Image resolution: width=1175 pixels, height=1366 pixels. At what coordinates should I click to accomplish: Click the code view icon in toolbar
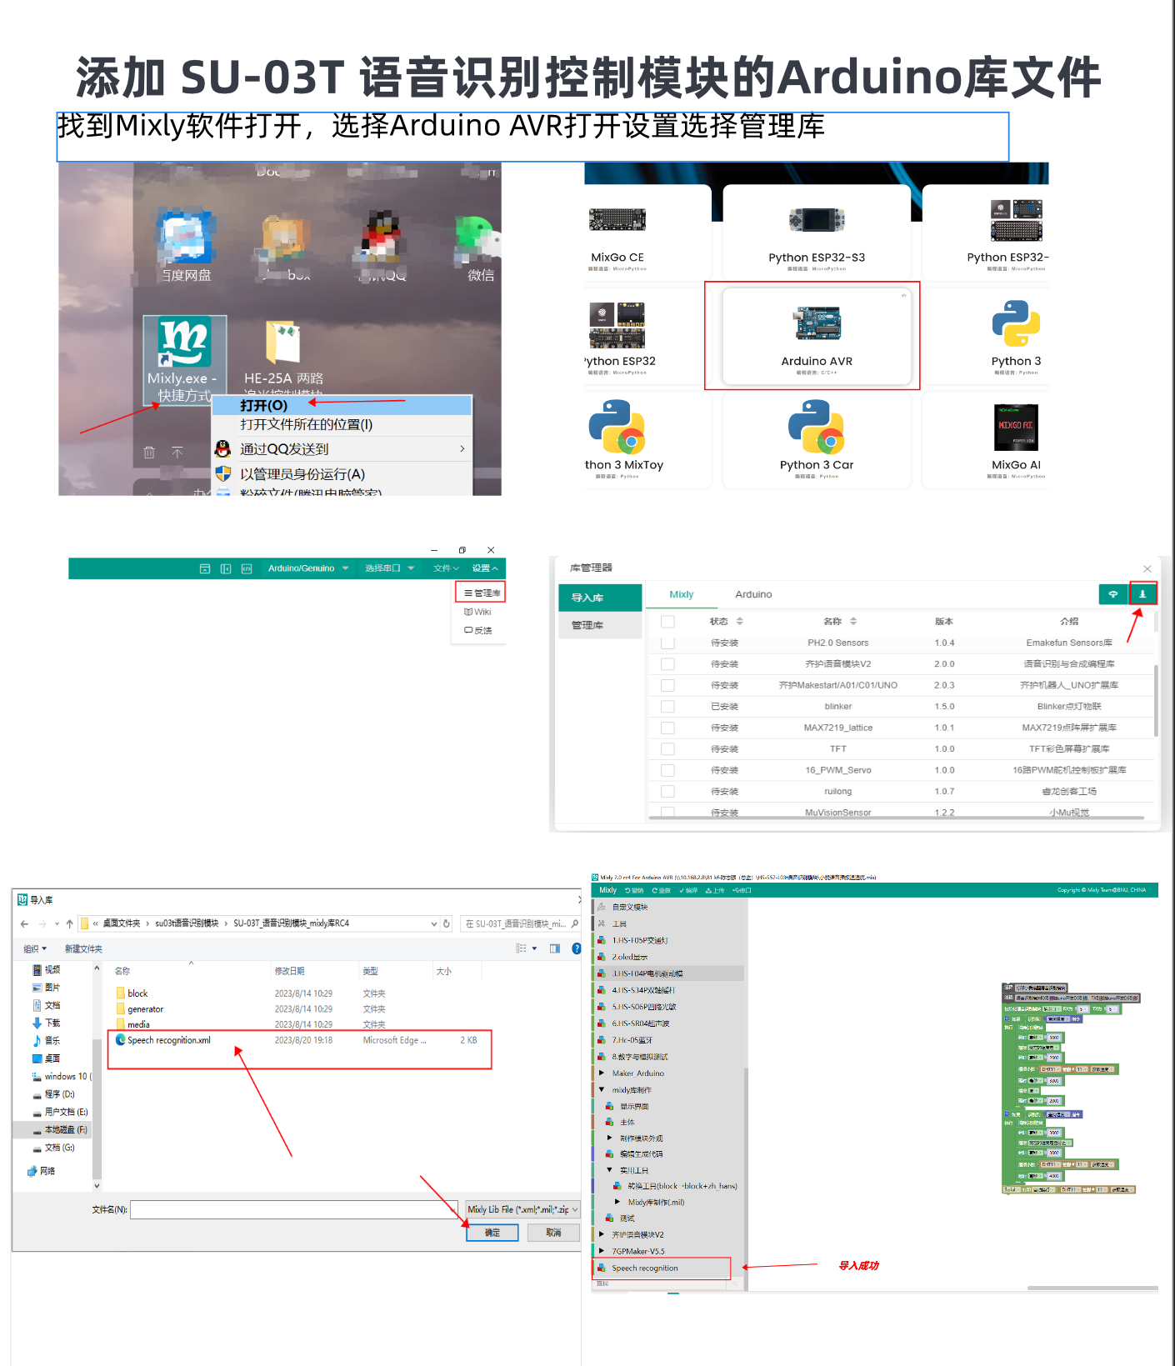click(247, 568)
